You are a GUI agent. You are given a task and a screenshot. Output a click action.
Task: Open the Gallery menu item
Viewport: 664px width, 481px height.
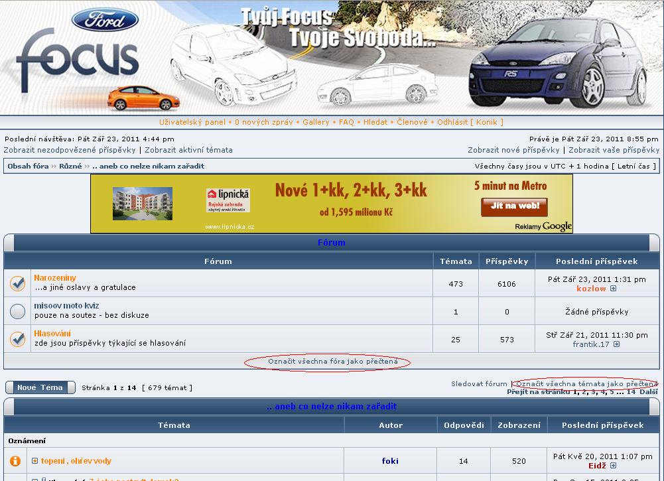[x=316, y=122]
